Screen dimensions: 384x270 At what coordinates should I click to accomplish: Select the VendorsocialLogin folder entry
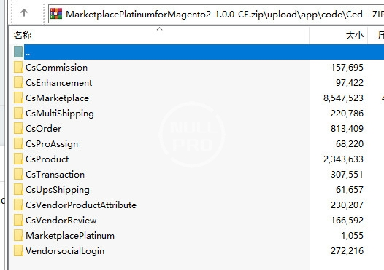[188, 251]
